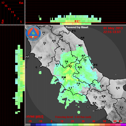Pick the yellow swatch below the 40 value
The width and height of the screenshot is (126, 126).
click(x=92, y=125)
